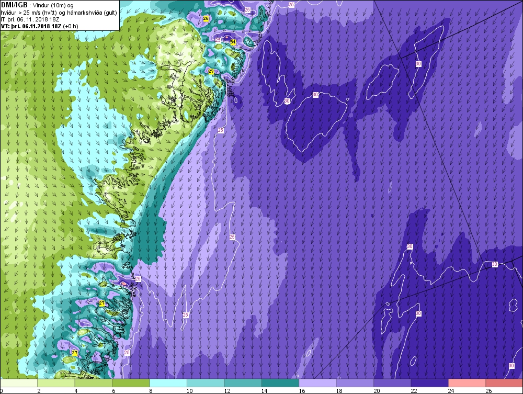Pick the 18–20 m/s light purple legend swatch
The image size is (523, 394).
click(355, 383)
